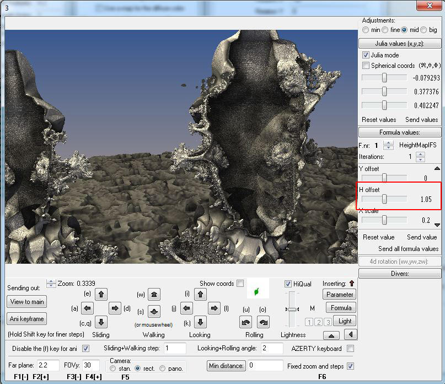The height and width of the screenshot is (384, 445).
Task: Toggle the HiQual checkbox
Action: click(x=288, y=284)
